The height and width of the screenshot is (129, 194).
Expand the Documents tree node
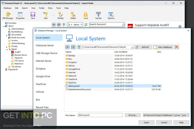pos(7,36)
